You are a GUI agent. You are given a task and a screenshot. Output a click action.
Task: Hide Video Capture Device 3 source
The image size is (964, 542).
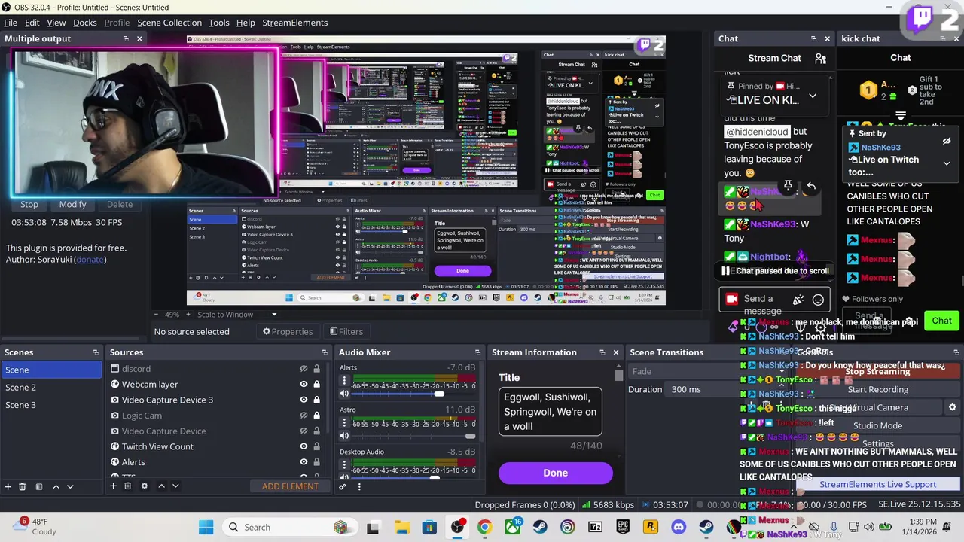pyautogui.click(x=304, y=400)
